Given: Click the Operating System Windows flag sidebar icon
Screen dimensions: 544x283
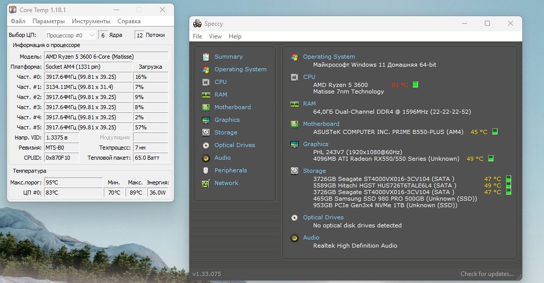Looking at the screenshot, I should click(206, 69).
